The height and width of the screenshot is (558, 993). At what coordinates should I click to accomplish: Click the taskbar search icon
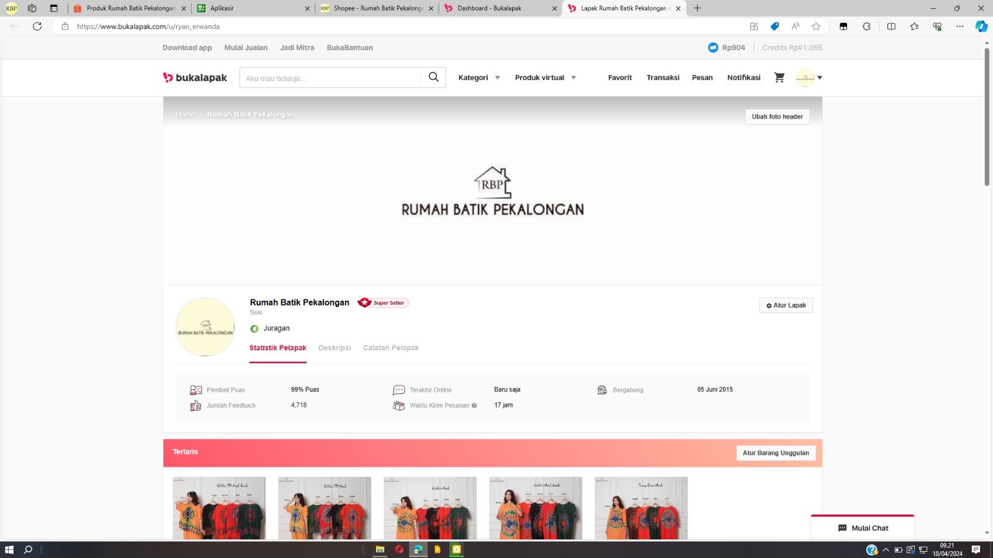pos(28,549)
